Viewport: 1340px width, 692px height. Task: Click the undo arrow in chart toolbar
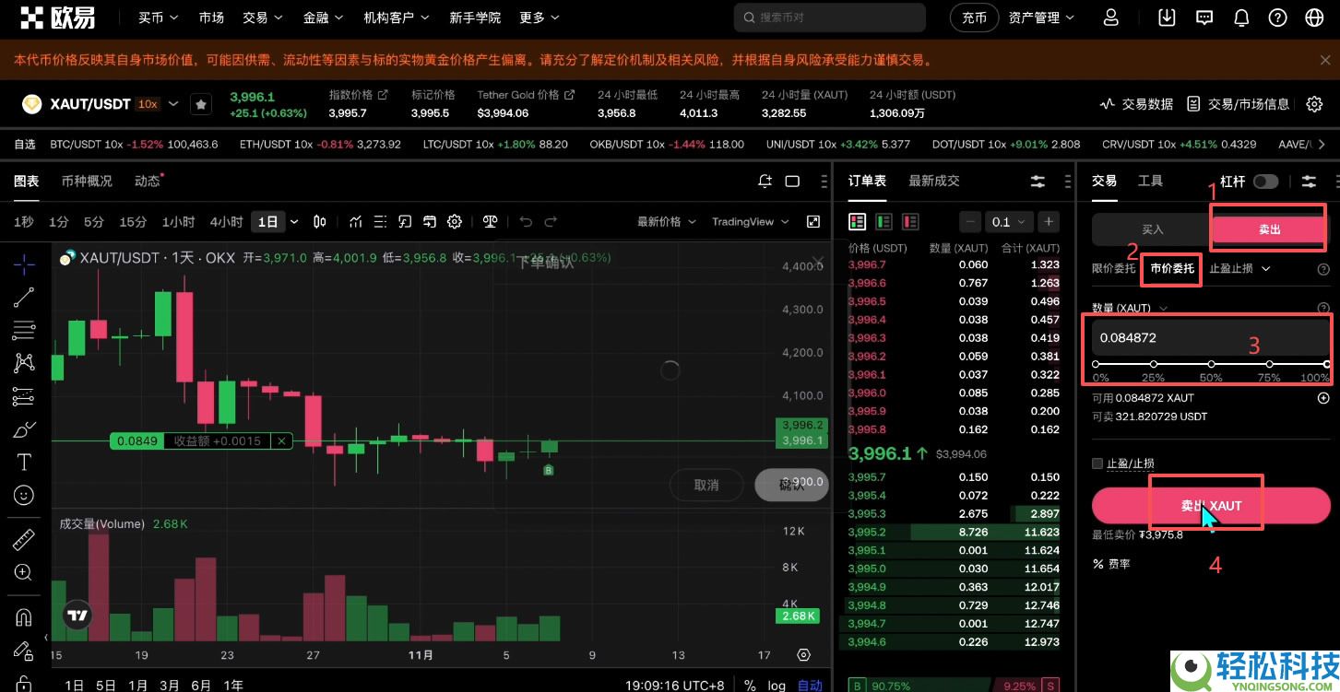pos(526,221)
